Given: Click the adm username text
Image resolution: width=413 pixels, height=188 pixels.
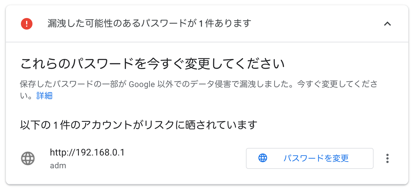Looking at the screenshot, I should pyautogui.click(x=58, y=166).
